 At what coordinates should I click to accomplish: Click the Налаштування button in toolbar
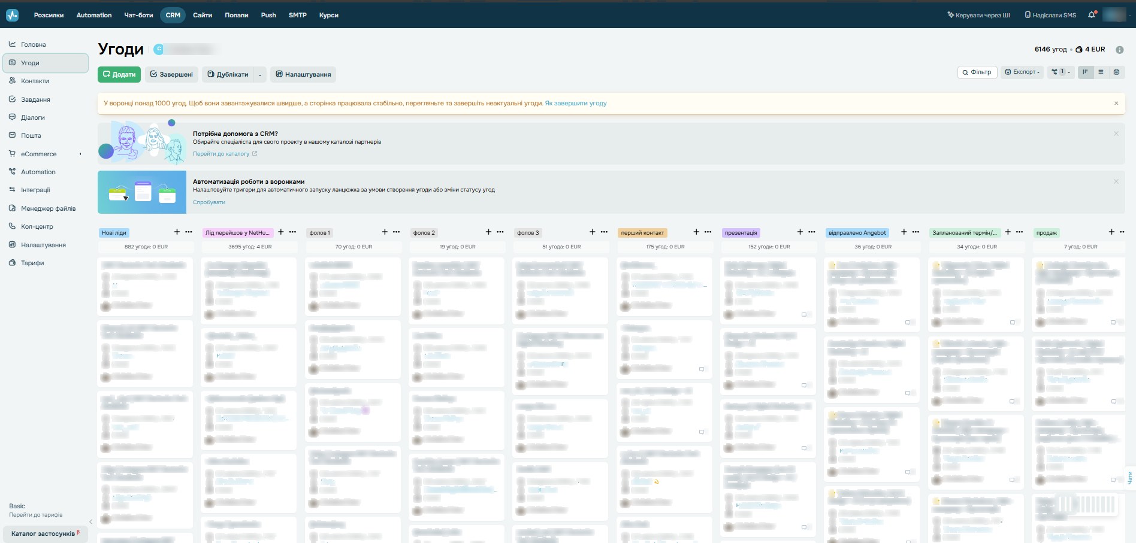coord(303,74)
